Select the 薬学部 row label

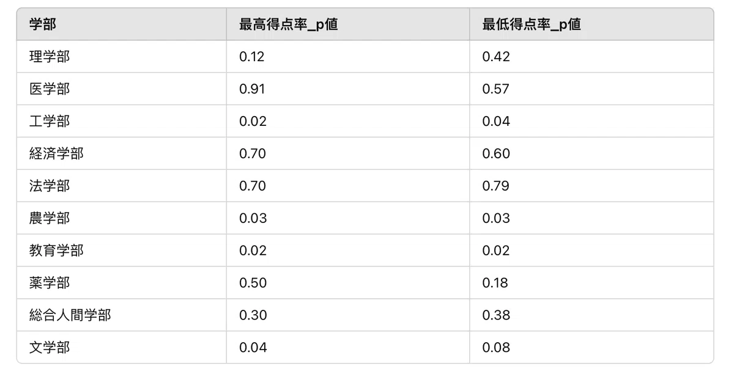point(50,283)
